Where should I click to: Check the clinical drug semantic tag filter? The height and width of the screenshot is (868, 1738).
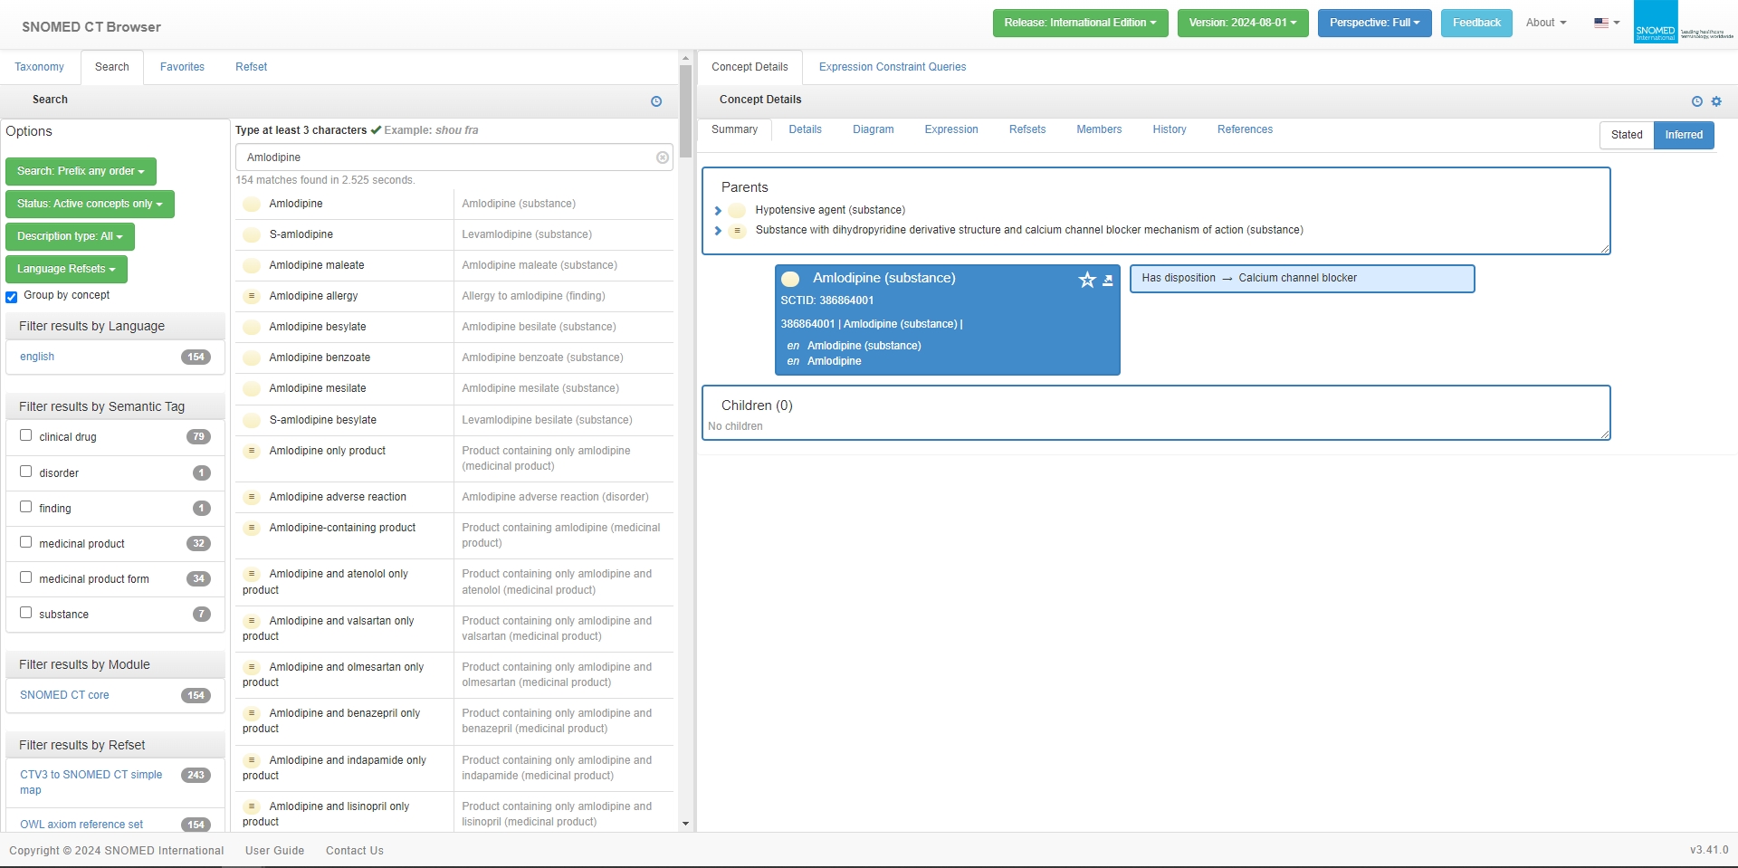pos(26,435)
